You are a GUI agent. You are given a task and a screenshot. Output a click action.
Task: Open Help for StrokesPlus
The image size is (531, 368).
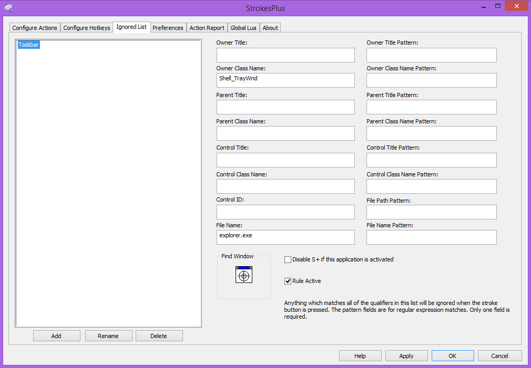click(360, 356)
